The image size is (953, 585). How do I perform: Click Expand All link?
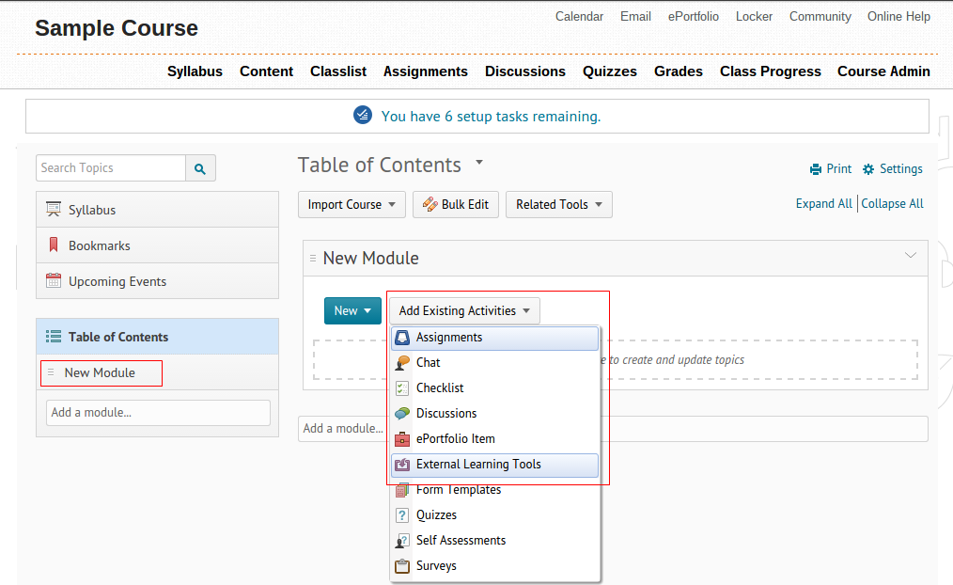point(824,204)
